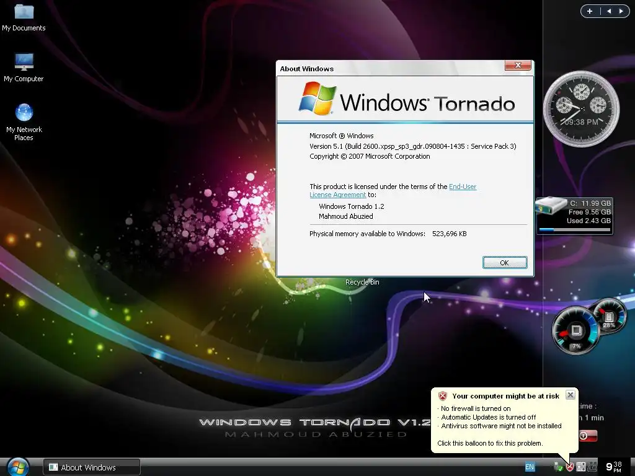Click the 'Windows Tornado 1.2' licensee text
The height and width of the screenshot is (476, 635).
352,206
